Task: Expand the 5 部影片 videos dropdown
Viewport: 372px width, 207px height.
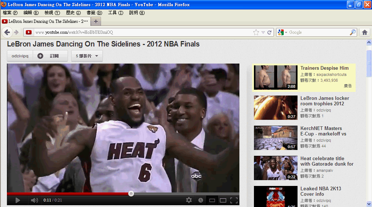Action: click(x=87, y=56)
